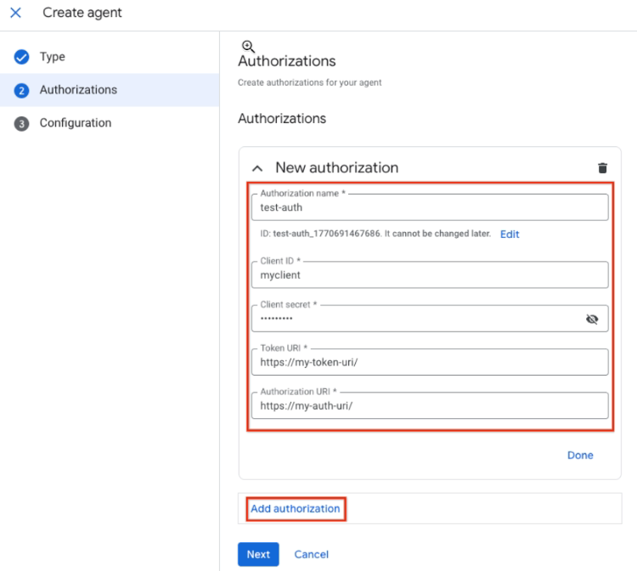This screenshot has height=571, width=637.
Task: Proceed with the Next button
Action: pyautogui.click(x=258, y=554)
